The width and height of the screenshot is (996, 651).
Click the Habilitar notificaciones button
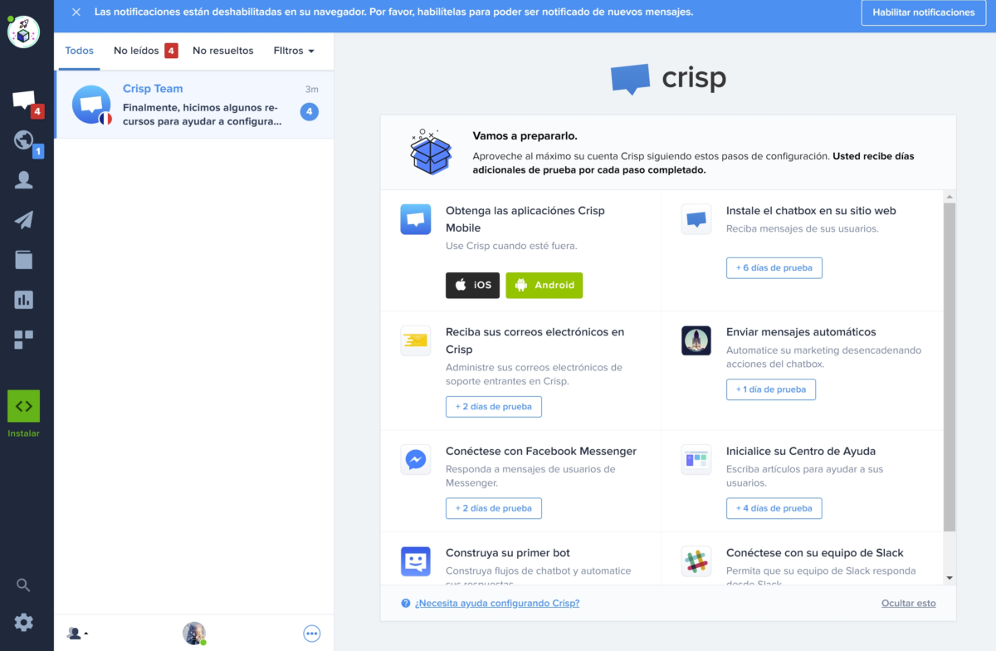tap(923, 12)
